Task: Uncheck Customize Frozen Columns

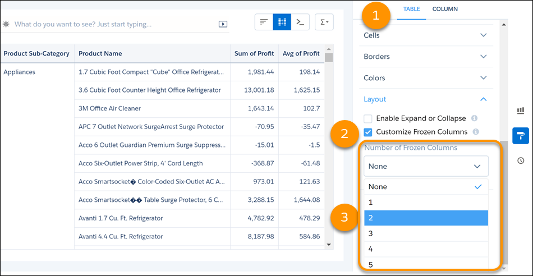Action: pyautogui.click(x=368, y=131)
